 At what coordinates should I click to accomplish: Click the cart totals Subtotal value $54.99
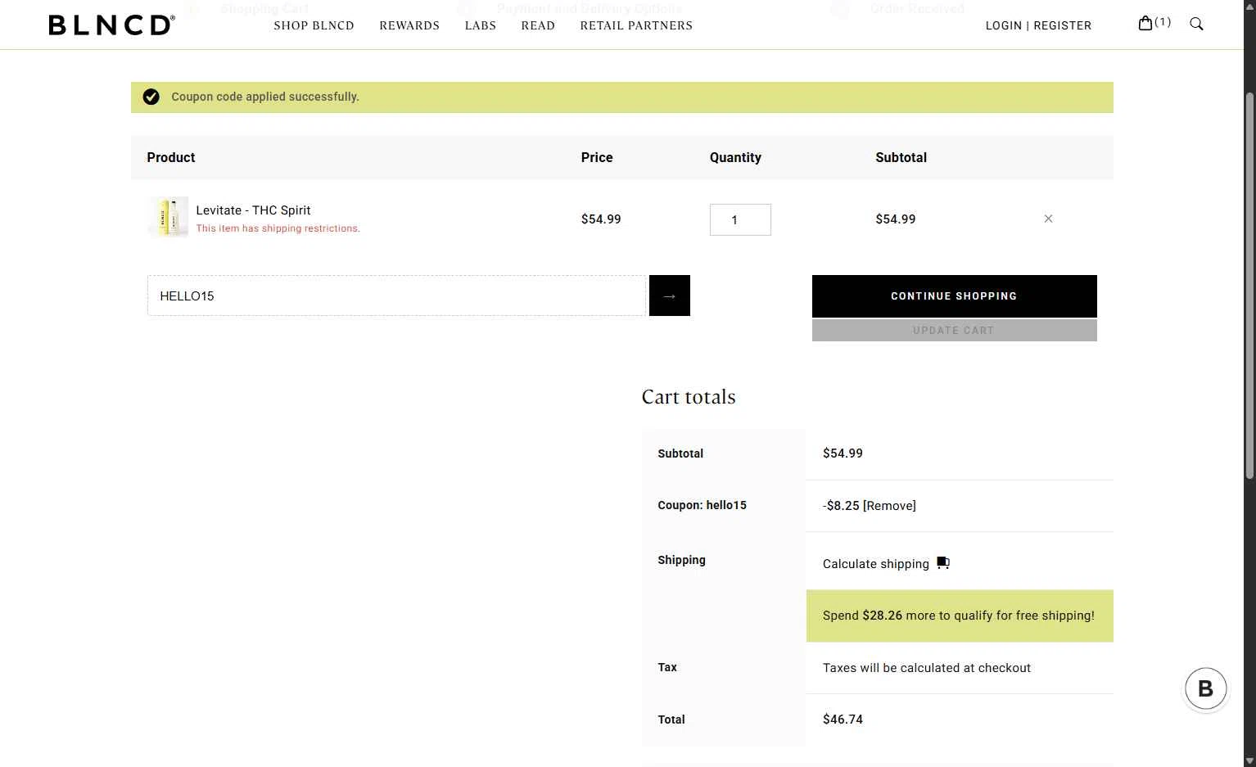(843, 453)
